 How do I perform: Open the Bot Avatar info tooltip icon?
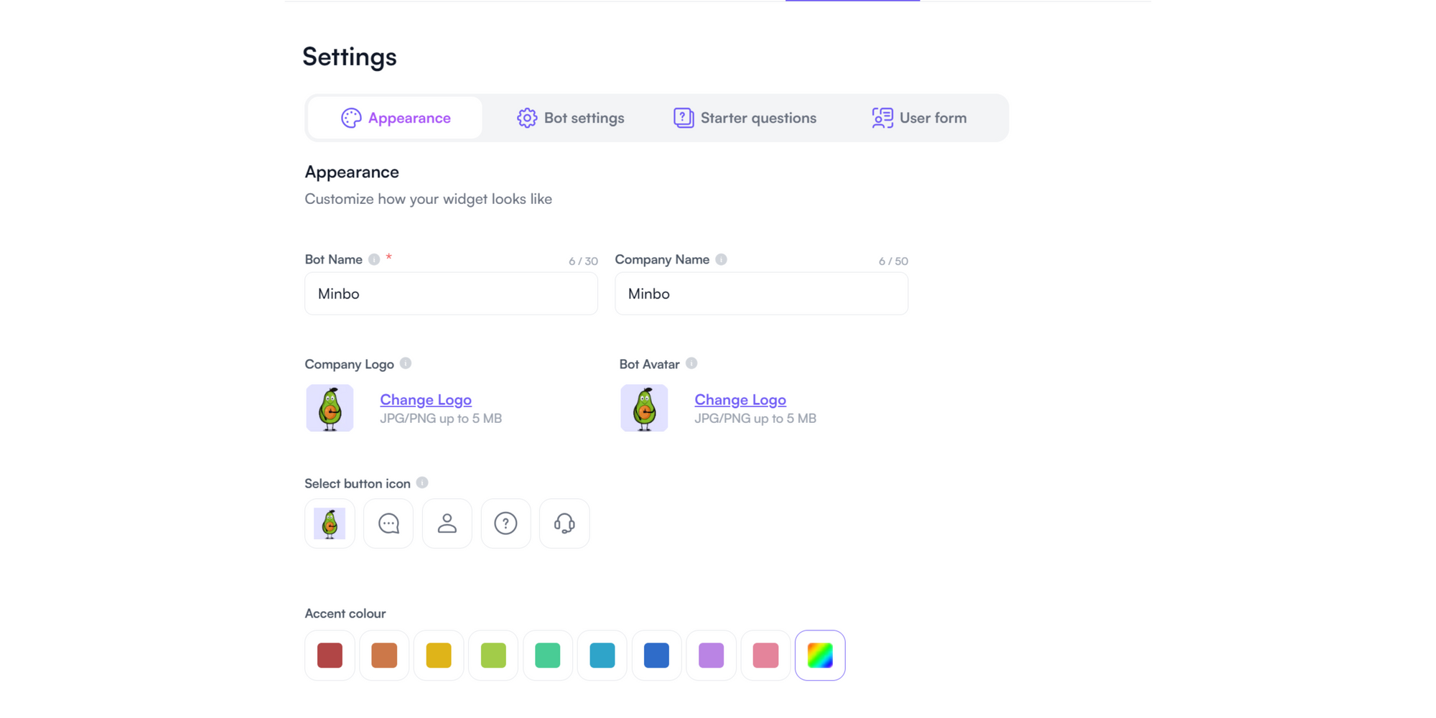pos(691,363)
